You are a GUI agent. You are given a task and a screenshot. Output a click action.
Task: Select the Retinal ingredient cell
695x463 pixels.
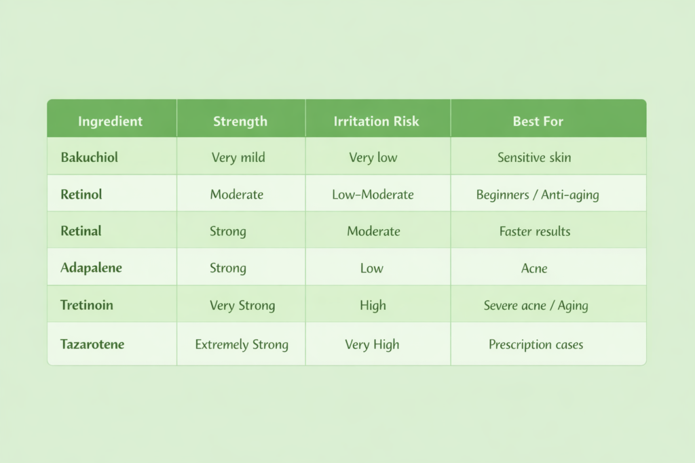81,231
